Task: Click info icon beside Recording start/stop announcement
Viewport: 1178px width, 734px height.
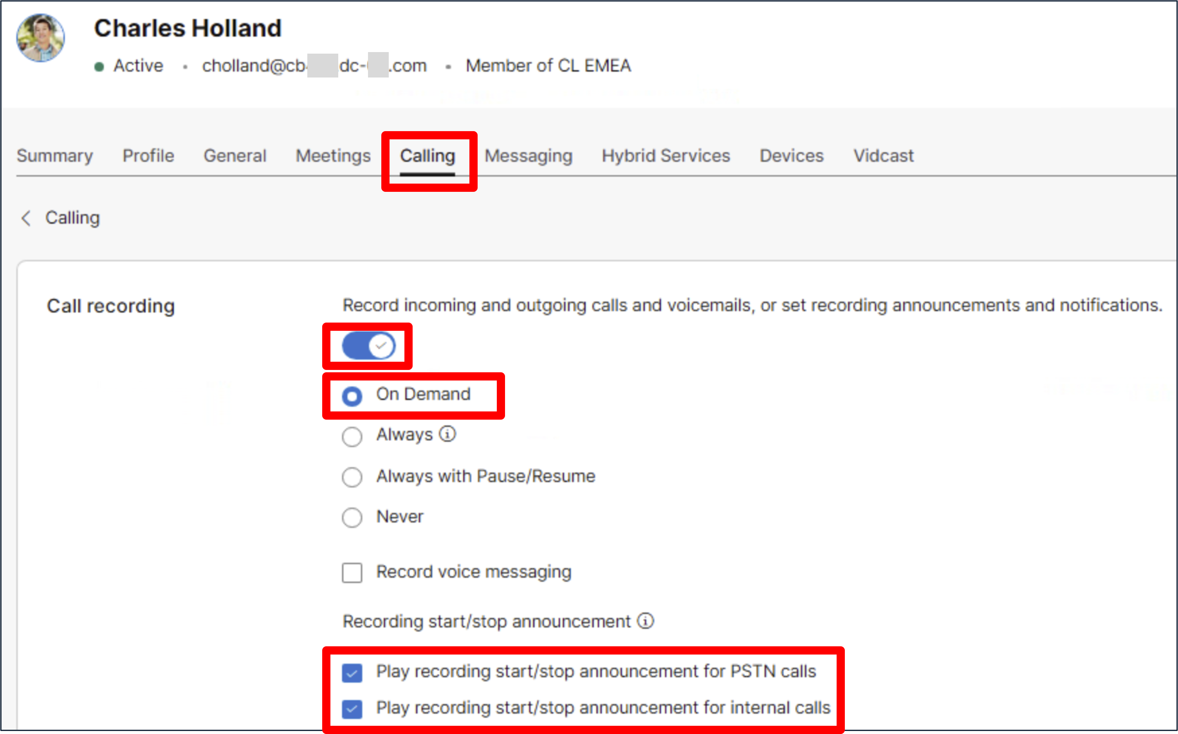Action: [x=645, y=620]
